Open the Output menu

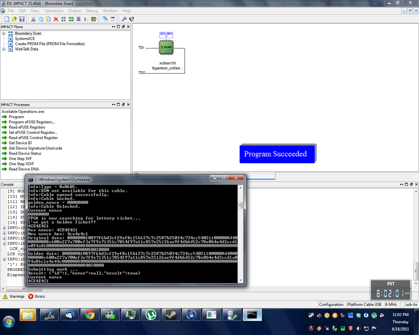coord(75,10)
